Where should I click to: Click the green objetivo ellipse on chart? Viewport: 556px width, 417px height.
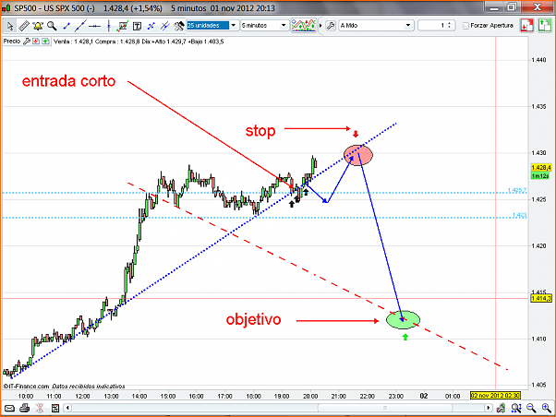pos(404,319)
